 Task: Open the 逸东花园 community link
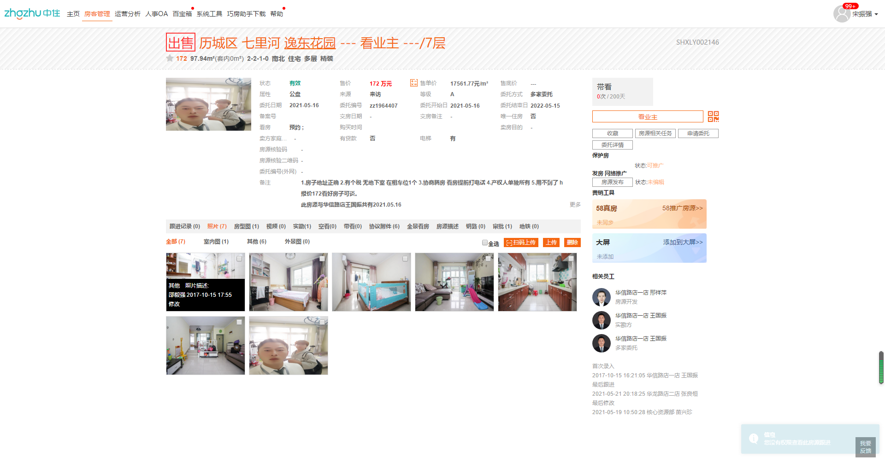coord(310,43)
